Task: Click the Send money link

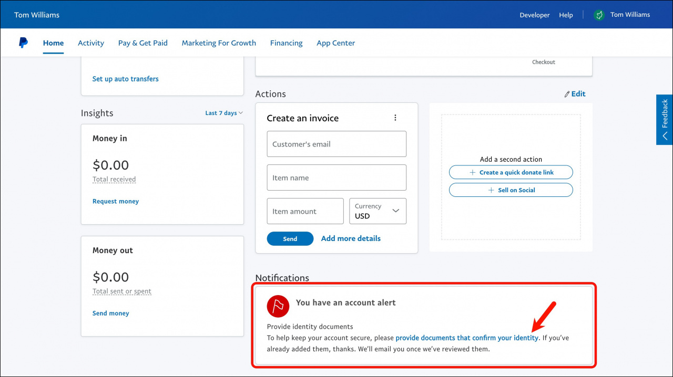Action: [x=110, y=313]
